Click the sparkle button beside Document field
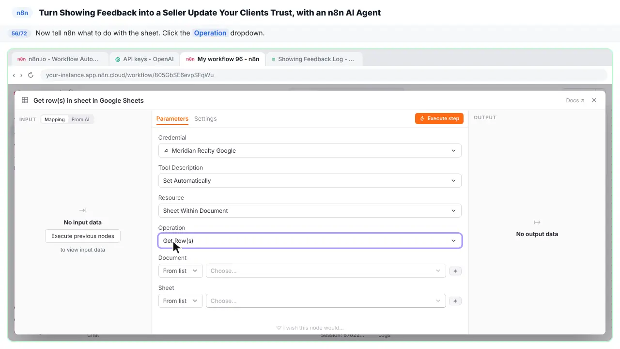The width and height of the screenshot is (620, 349). click(455, 271)
